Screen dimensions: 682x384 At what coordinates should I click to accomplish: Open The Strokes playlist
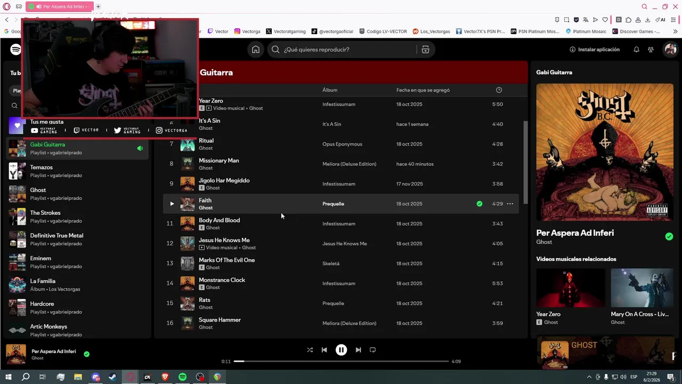click(78, 217)
